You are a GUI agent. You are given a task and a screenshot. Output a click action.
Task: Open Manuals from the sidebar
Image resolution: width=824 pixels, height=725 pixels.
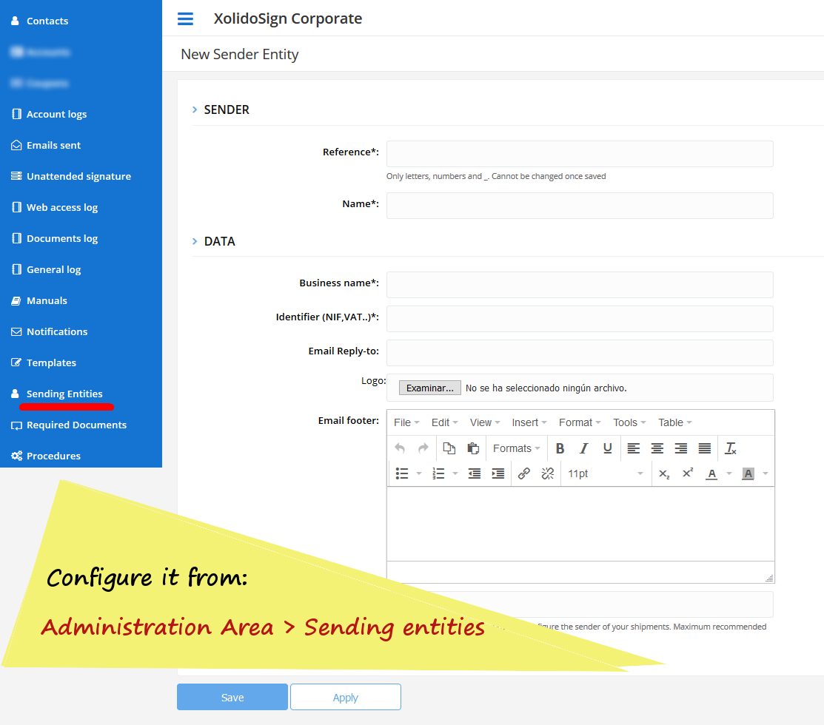point(39,301)
